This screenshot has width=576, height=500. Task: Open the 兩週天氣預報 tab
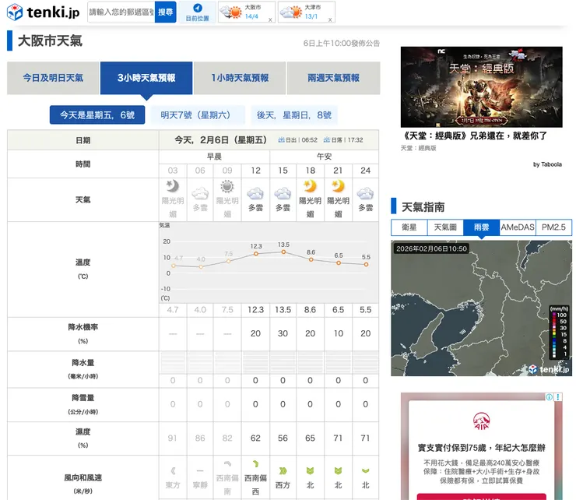[x=333, y=78]
